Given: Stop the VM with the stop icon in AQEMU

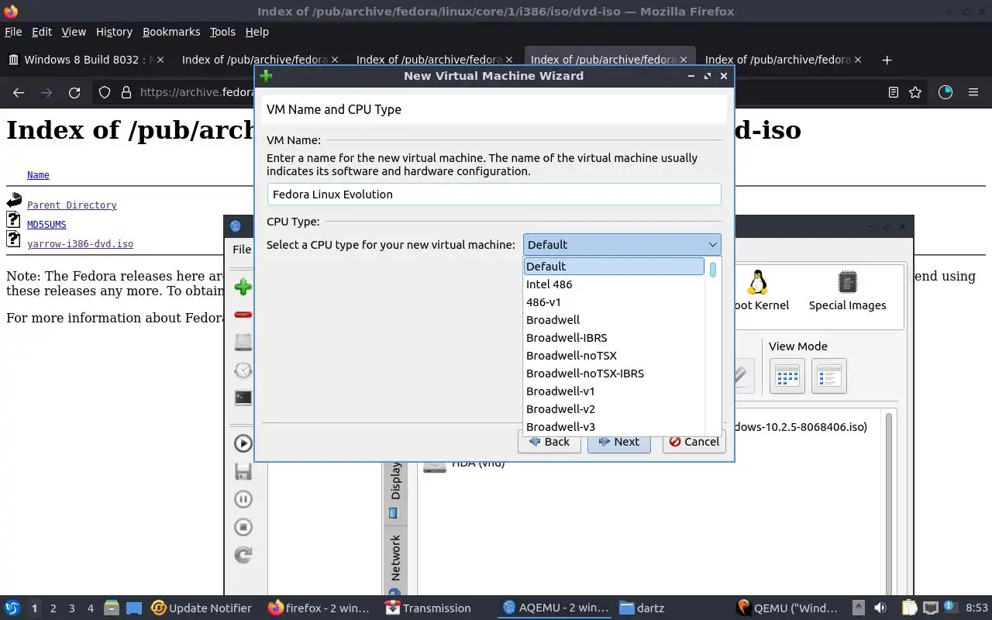Looking at the screenshot, I should [x=243, y=527].
